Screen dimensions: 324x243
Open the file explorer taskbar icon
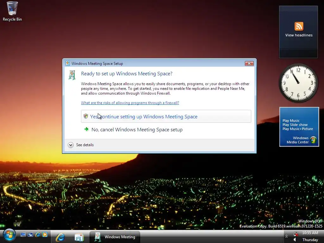point(79,237)
